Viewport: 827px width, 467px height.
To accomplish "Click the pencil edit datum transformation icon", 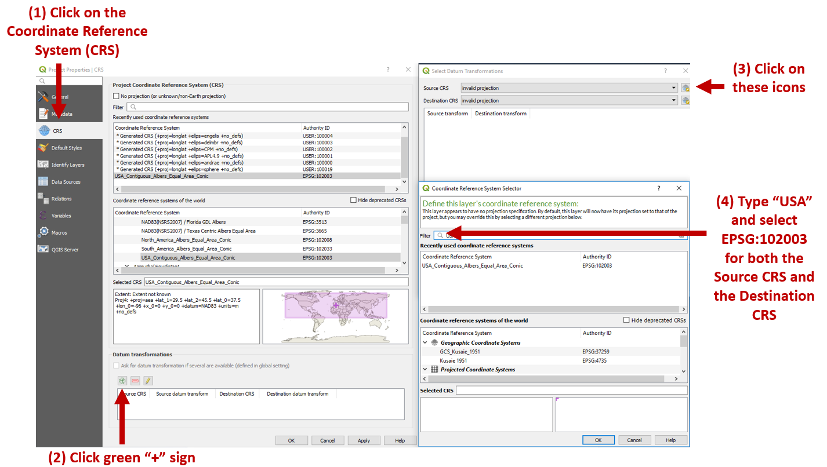I will [148, 381].
